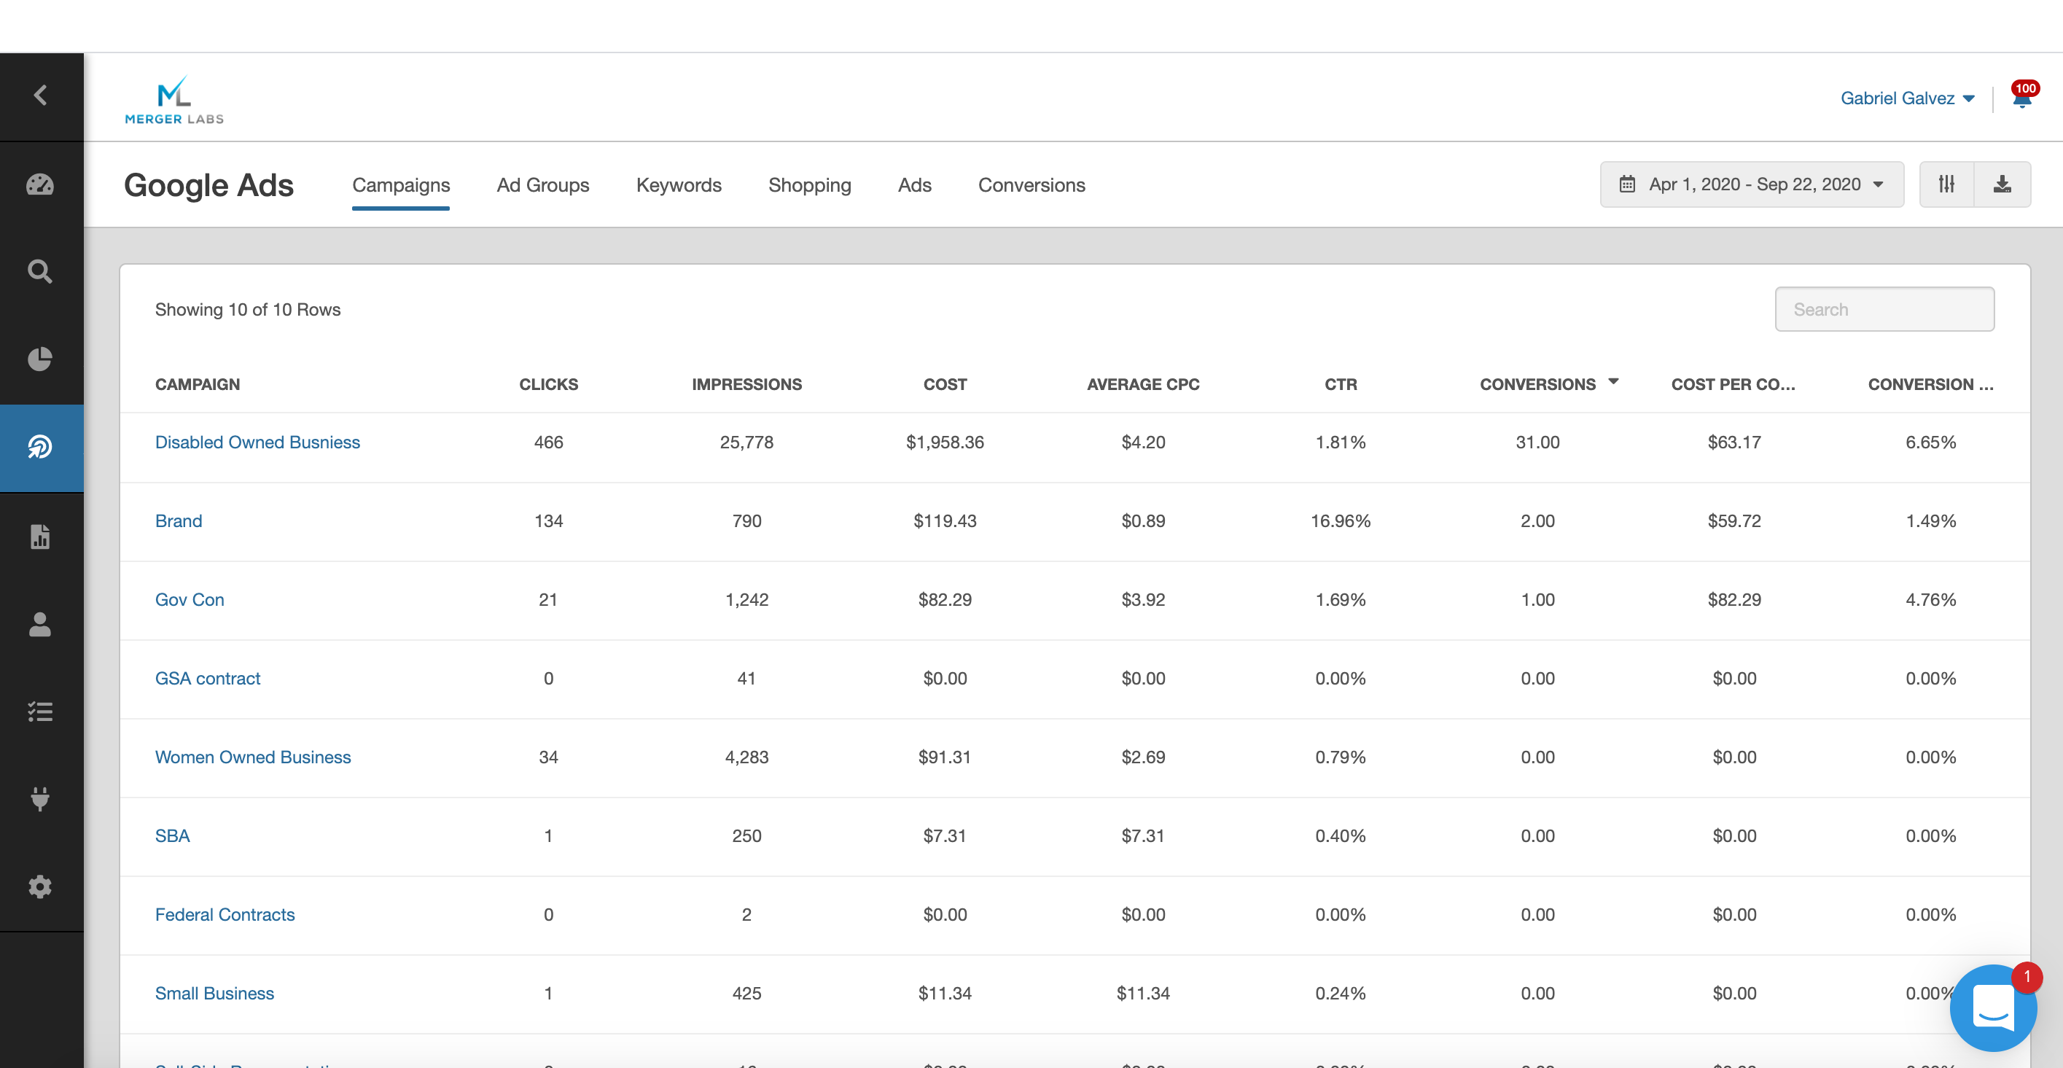Sort by the CAMPAIGN column header
2063x1068 pixels.
click(198, 384)
